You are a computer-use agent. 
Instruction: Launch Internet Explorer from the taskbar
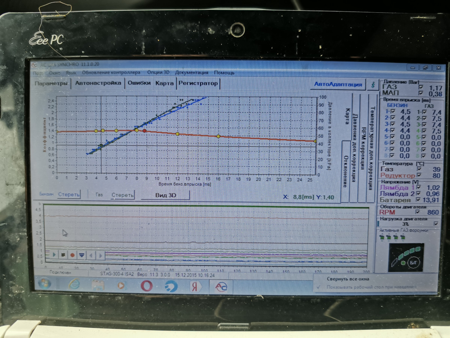click(x=74, y=285)
